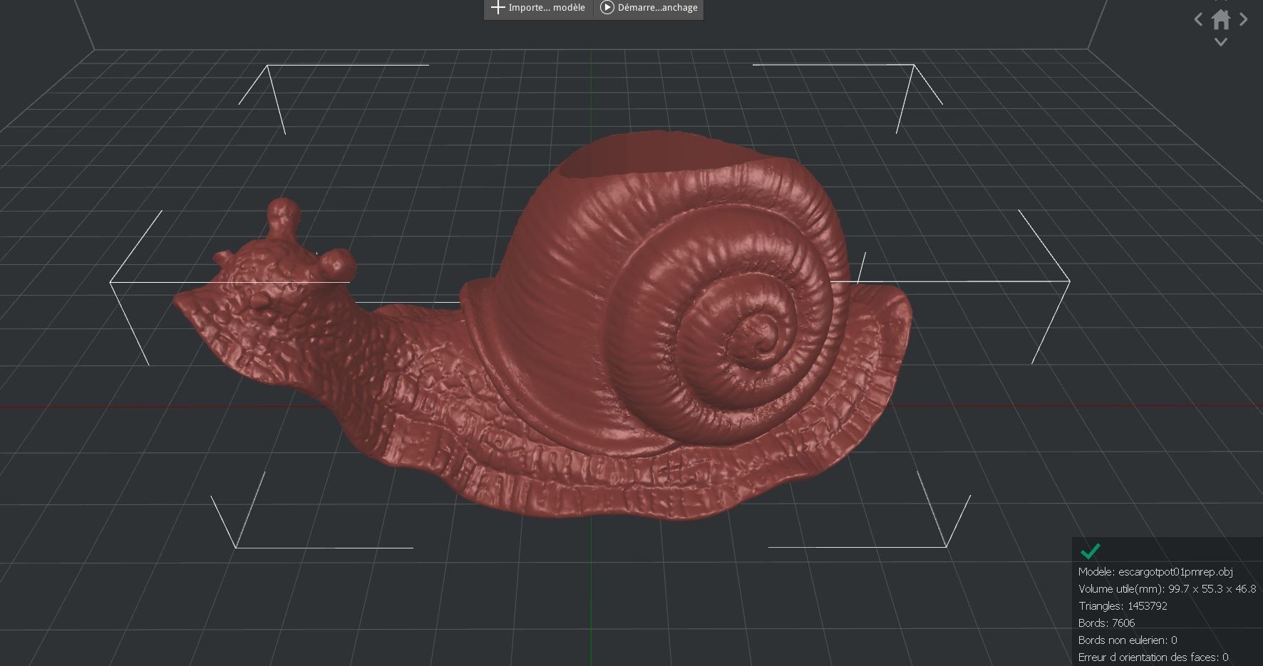Click the Démarrer button with play icon
The image size is (1263, 666).
pyautogui.click(x=649, y=8)
